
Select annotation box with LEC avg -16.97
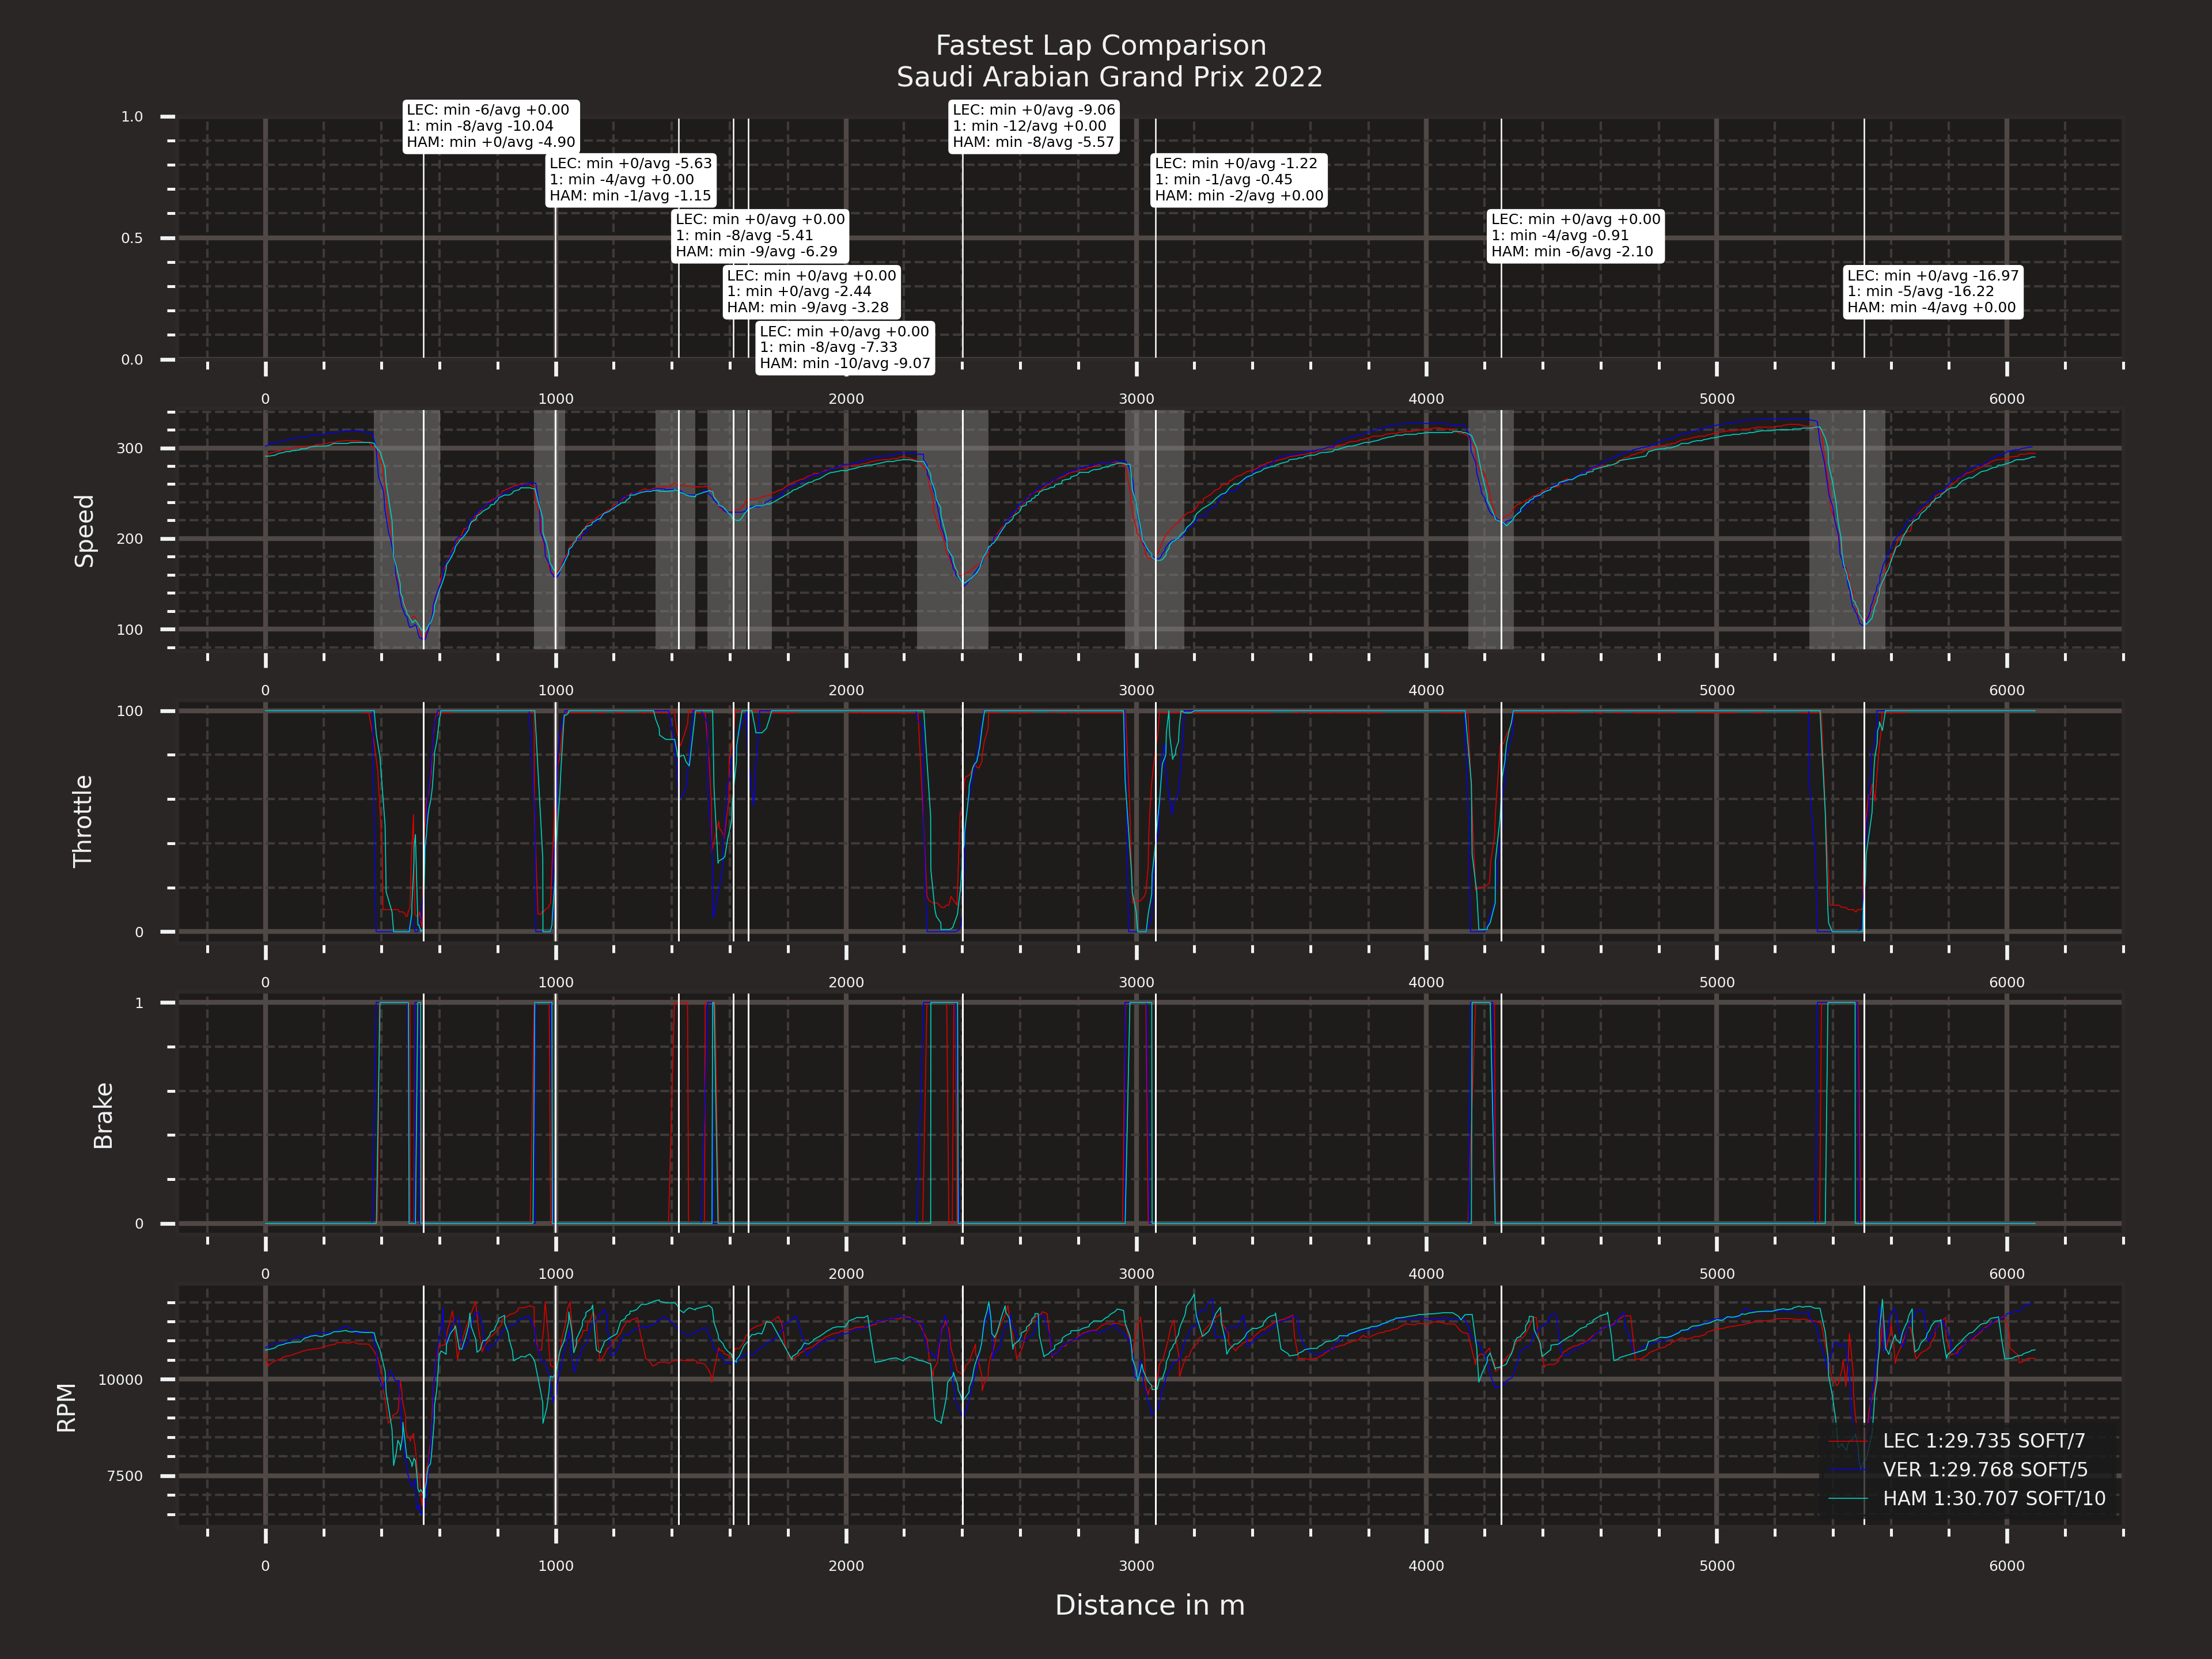click(1932, 292)
